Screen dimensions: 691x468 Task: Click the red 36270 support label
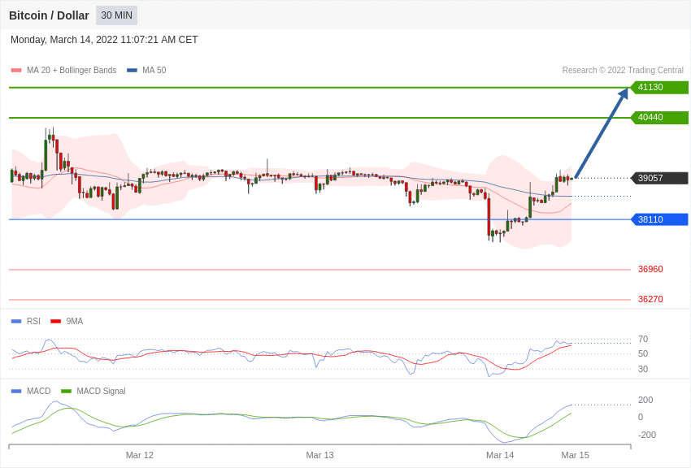650,299
